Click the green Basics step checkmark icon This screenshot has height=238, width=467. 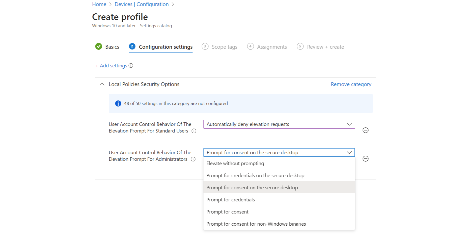[x=99, y=46]
